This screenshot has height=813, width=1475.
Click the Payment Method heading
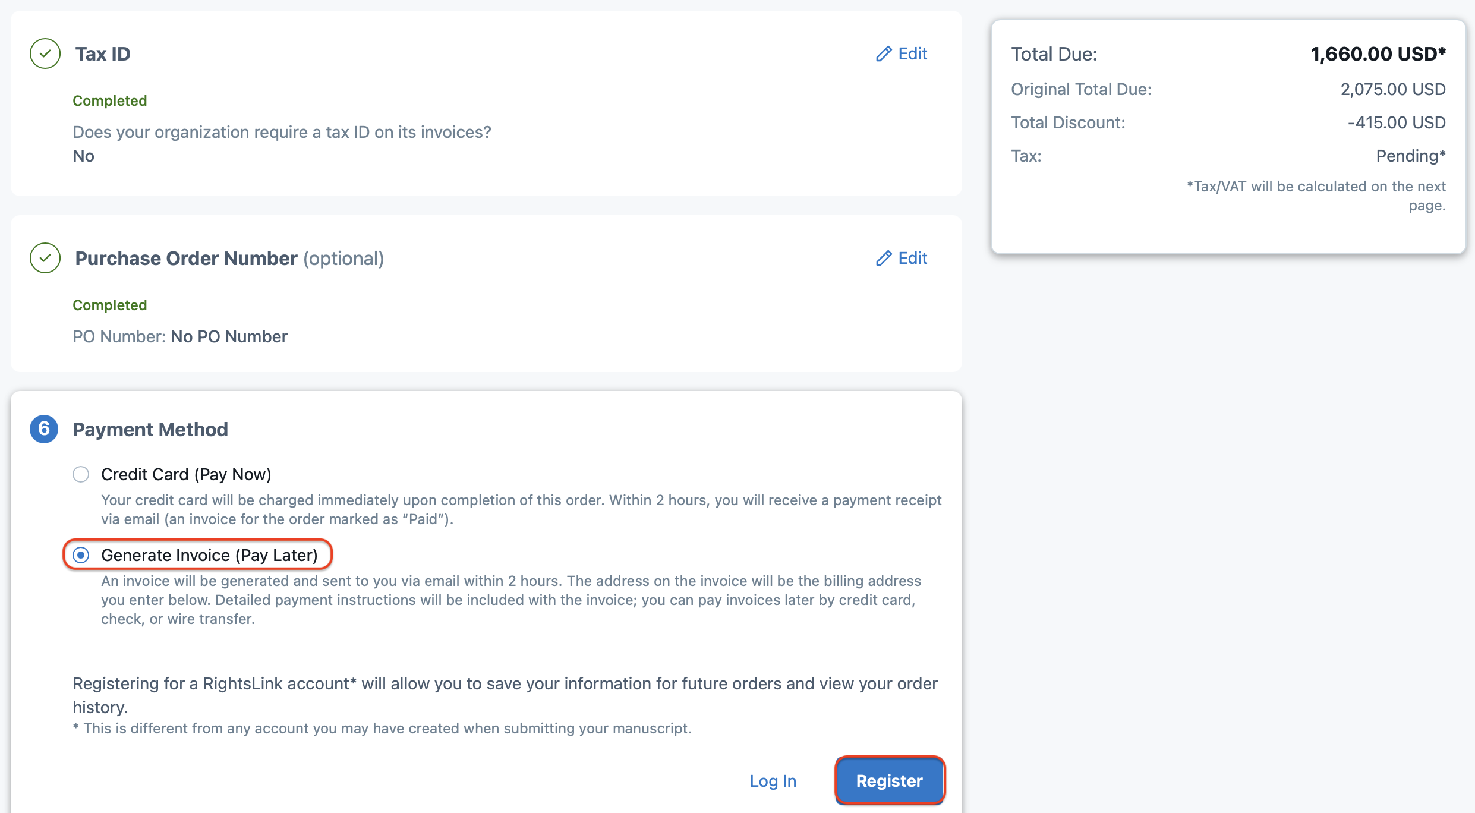[x=150, y=430]
